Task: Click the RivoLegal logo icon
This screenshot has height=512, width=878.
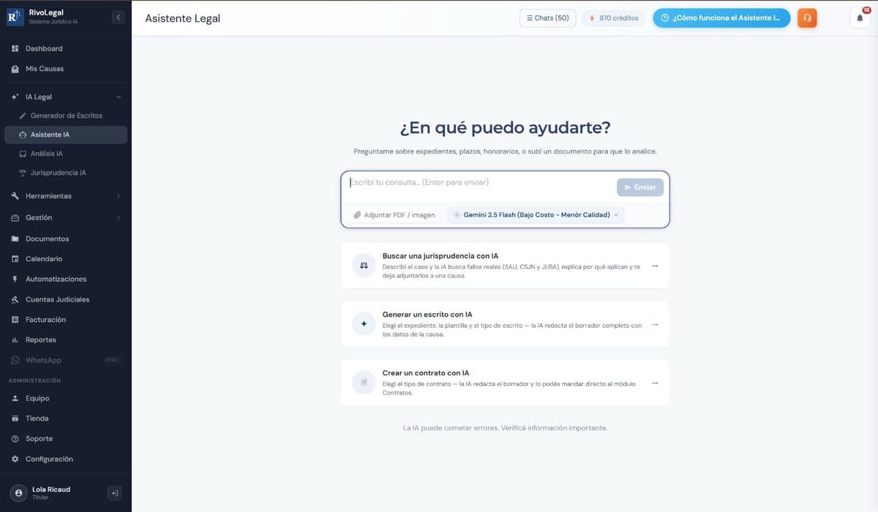Action: (x=15, y=18)
